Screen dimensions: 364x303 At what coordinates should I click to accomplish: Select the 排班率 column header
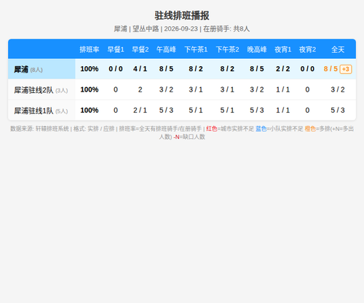pos(90,49)
